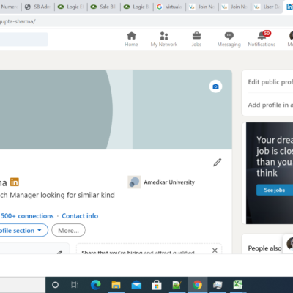Click Add profile in another language
The width and height of the screenshot is (293, 293).
click(270, 105)
